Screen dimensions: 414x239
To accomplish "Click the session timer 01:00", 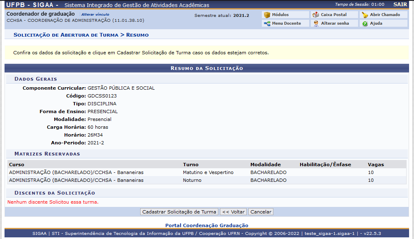I will [x=377, y=5].
